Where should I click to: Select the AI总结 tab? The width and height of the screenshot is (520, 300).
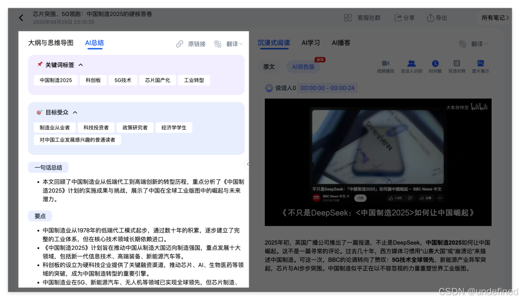coord(94,43)
